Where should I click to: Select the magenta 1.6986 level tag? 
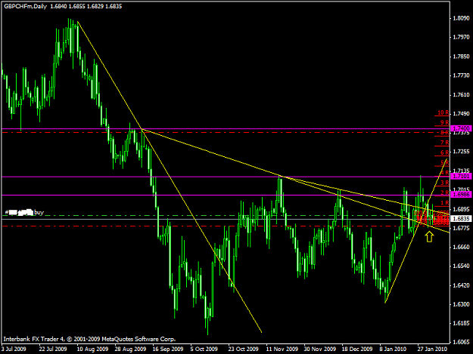click(x=461, y=195)
